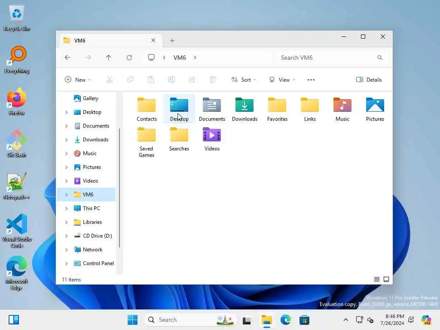Open the Sort dropdown menu
Screen dimensions: 440x330
pos(243,79)
